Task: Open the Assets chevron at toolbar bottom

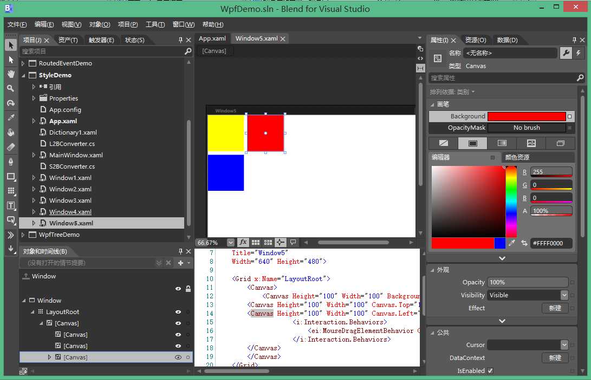Action: [11, 235]
